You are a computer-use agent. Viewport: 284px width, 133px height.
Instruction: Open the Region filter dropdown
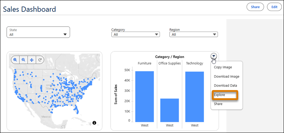193,34
